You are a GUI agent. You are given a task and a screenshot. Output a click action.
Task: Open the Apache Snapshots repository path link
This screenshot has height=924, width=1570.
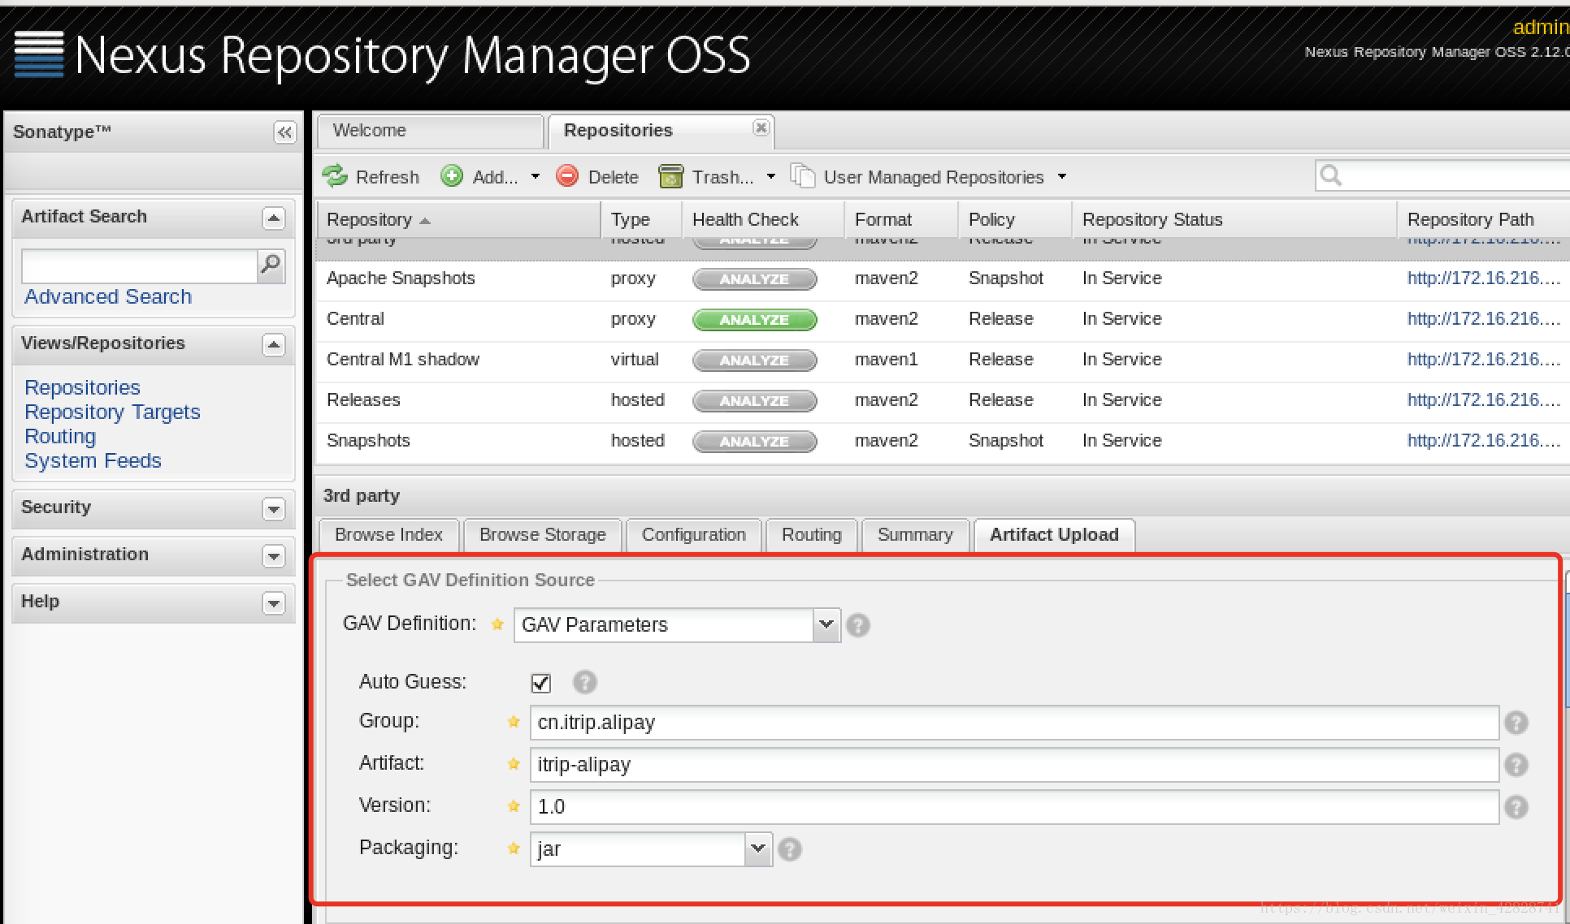1484,278
